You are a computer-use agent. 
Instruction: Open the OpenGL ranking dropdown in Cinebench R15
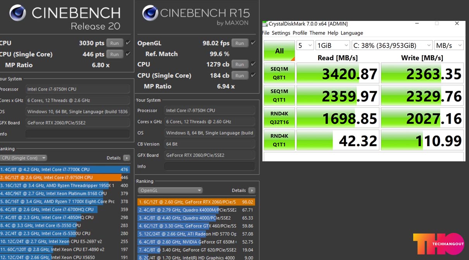tap(170, 190)
